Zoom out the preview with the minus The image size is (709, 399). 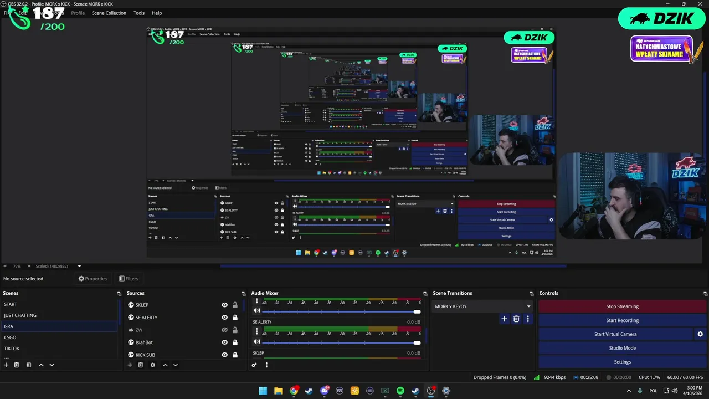click(x=4, y=266)
